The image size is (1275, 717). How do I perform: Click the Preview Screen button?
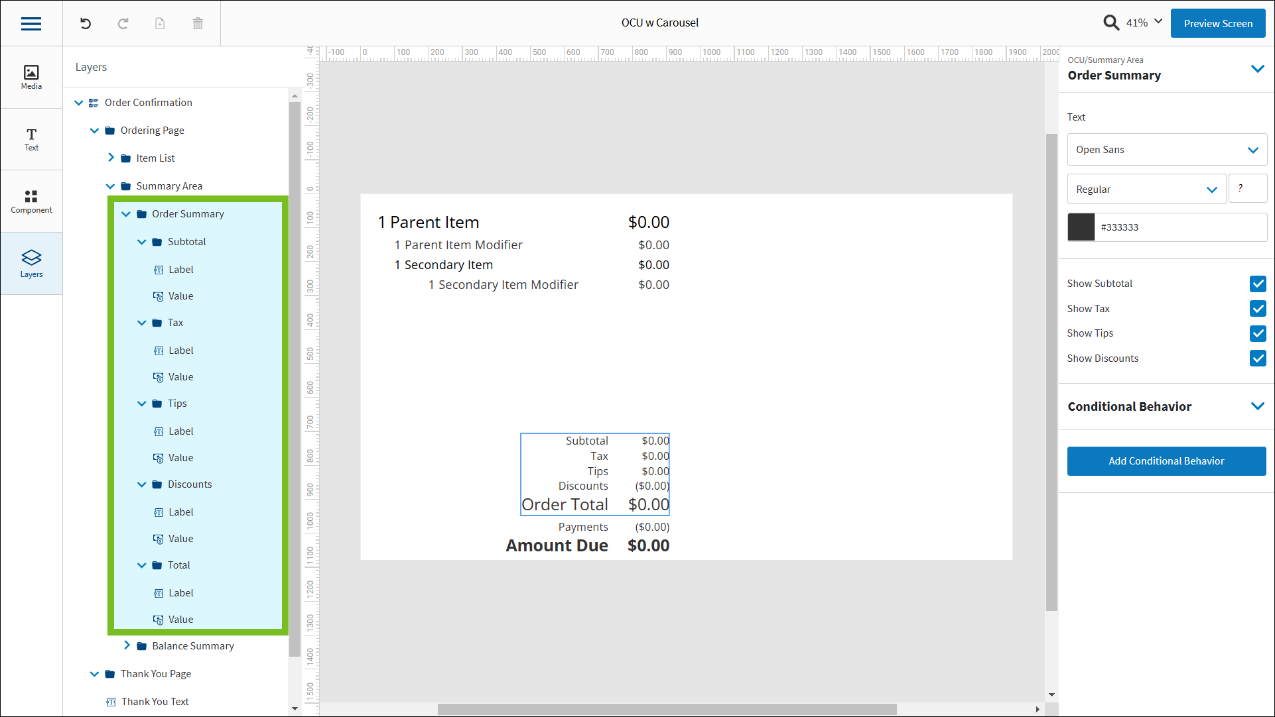coord(1218,23)
